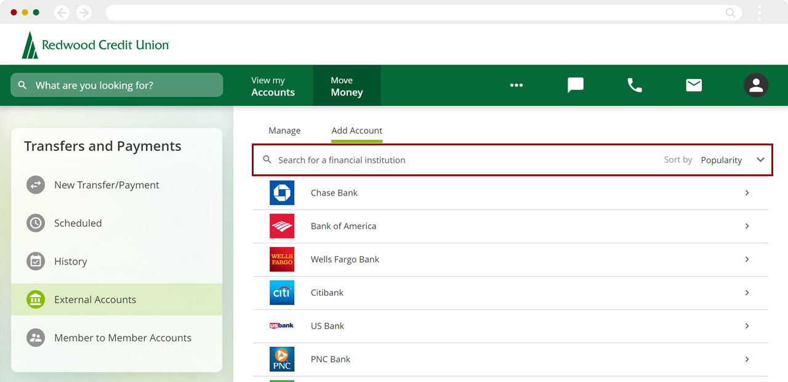Select External Accounts in the sidebar
This screenshot has height=382, width=788.
click(116, 299)
